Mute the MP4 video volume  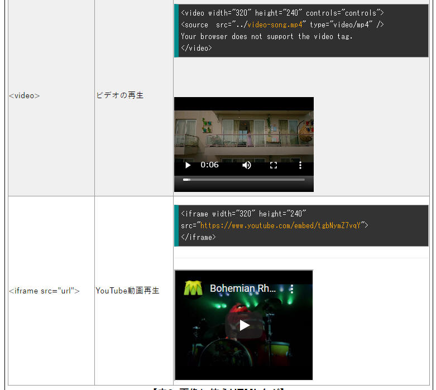pyautogui.click(x=246, y=165)
